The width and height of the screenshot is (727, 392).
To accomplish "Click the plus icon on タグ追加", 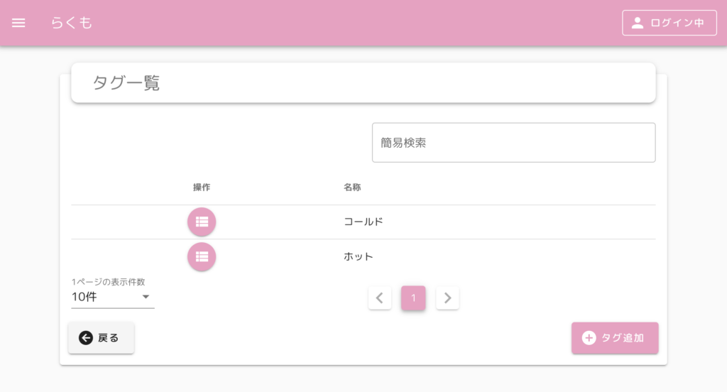I will [x=589, y=338].
